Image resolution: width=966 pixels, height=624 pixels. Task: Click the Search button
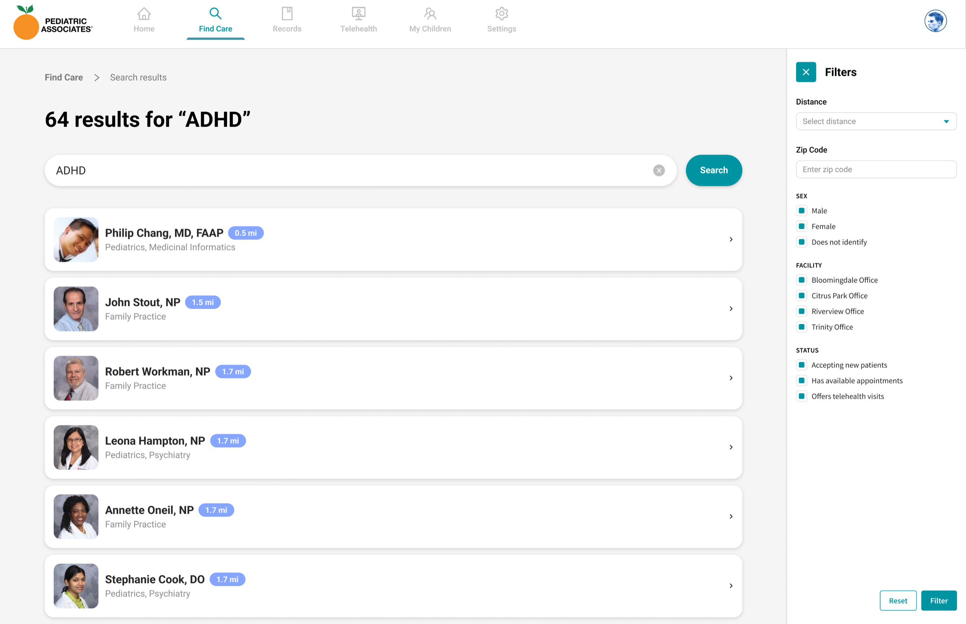tap(714, 170)
